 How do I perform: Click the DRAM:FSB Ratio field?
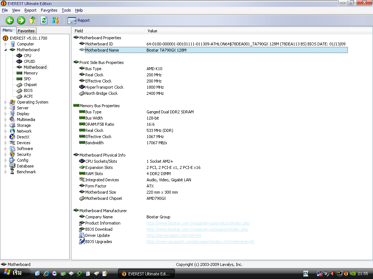[x=100, y=124]
